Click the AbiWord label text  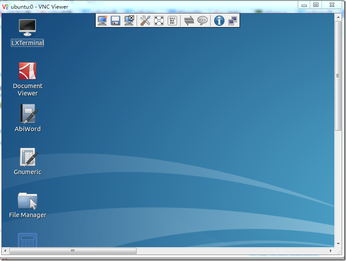coord(28,129)
